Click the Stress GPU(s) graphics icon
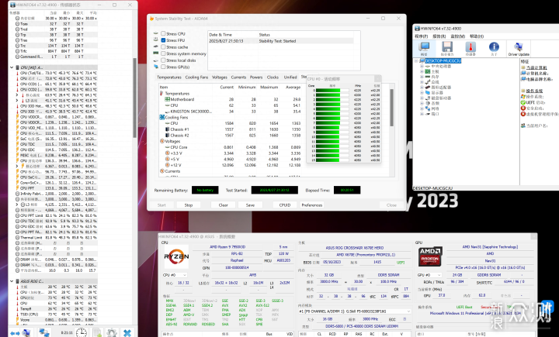 pos(156,67)
